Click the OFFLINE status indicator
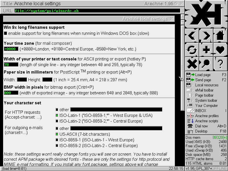This screenshot has width=228, height=171. pos(219,169)
